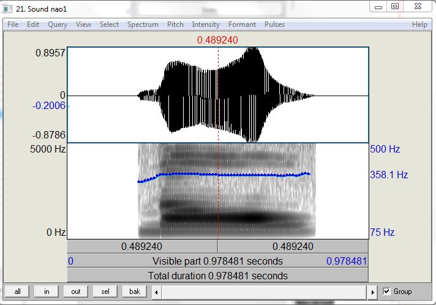
Task: Click the blue pitch contour in the spectrogram
Action: click(x=224, y=175)
